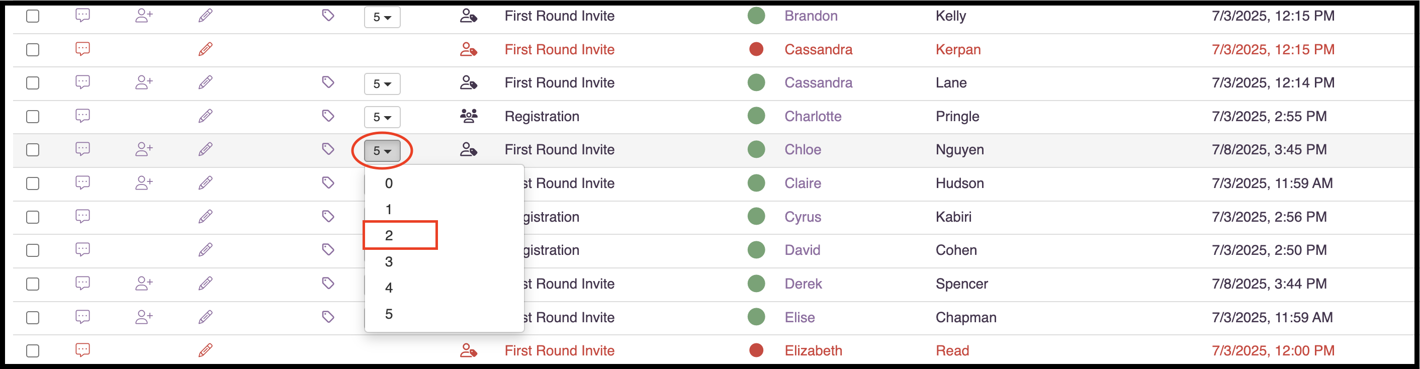Viewport: 1420px width, 369px height.
Task: Expand the 5 dropdown on Cassandra Lane's row
Action: tap(382, 84)
